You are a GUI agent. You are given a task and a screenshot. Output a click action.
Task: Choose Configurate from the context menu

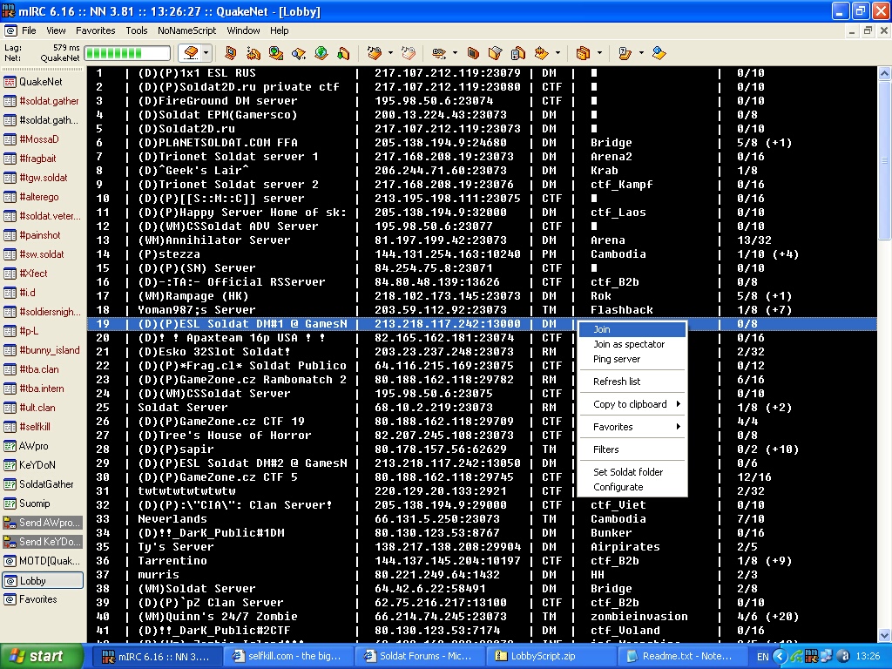tap(632, 487)
